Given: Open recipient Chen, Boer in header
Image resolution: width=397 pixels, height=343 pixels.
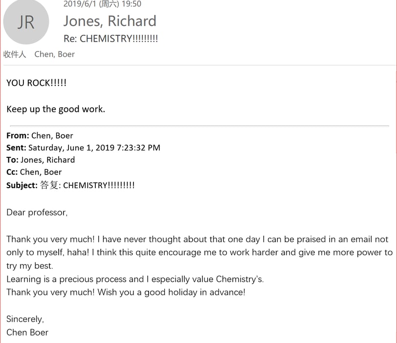Looking at the screenshot, I should click(54, 54).
